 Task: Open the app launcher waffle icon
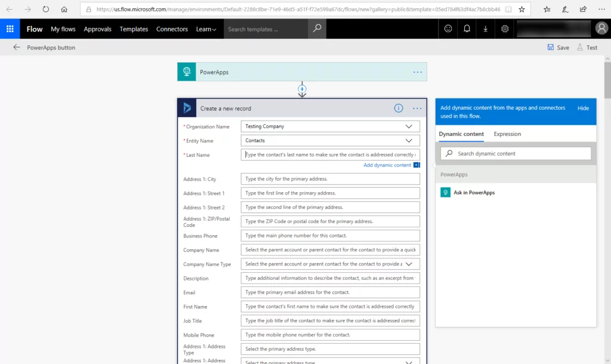[x=10, y=29]
